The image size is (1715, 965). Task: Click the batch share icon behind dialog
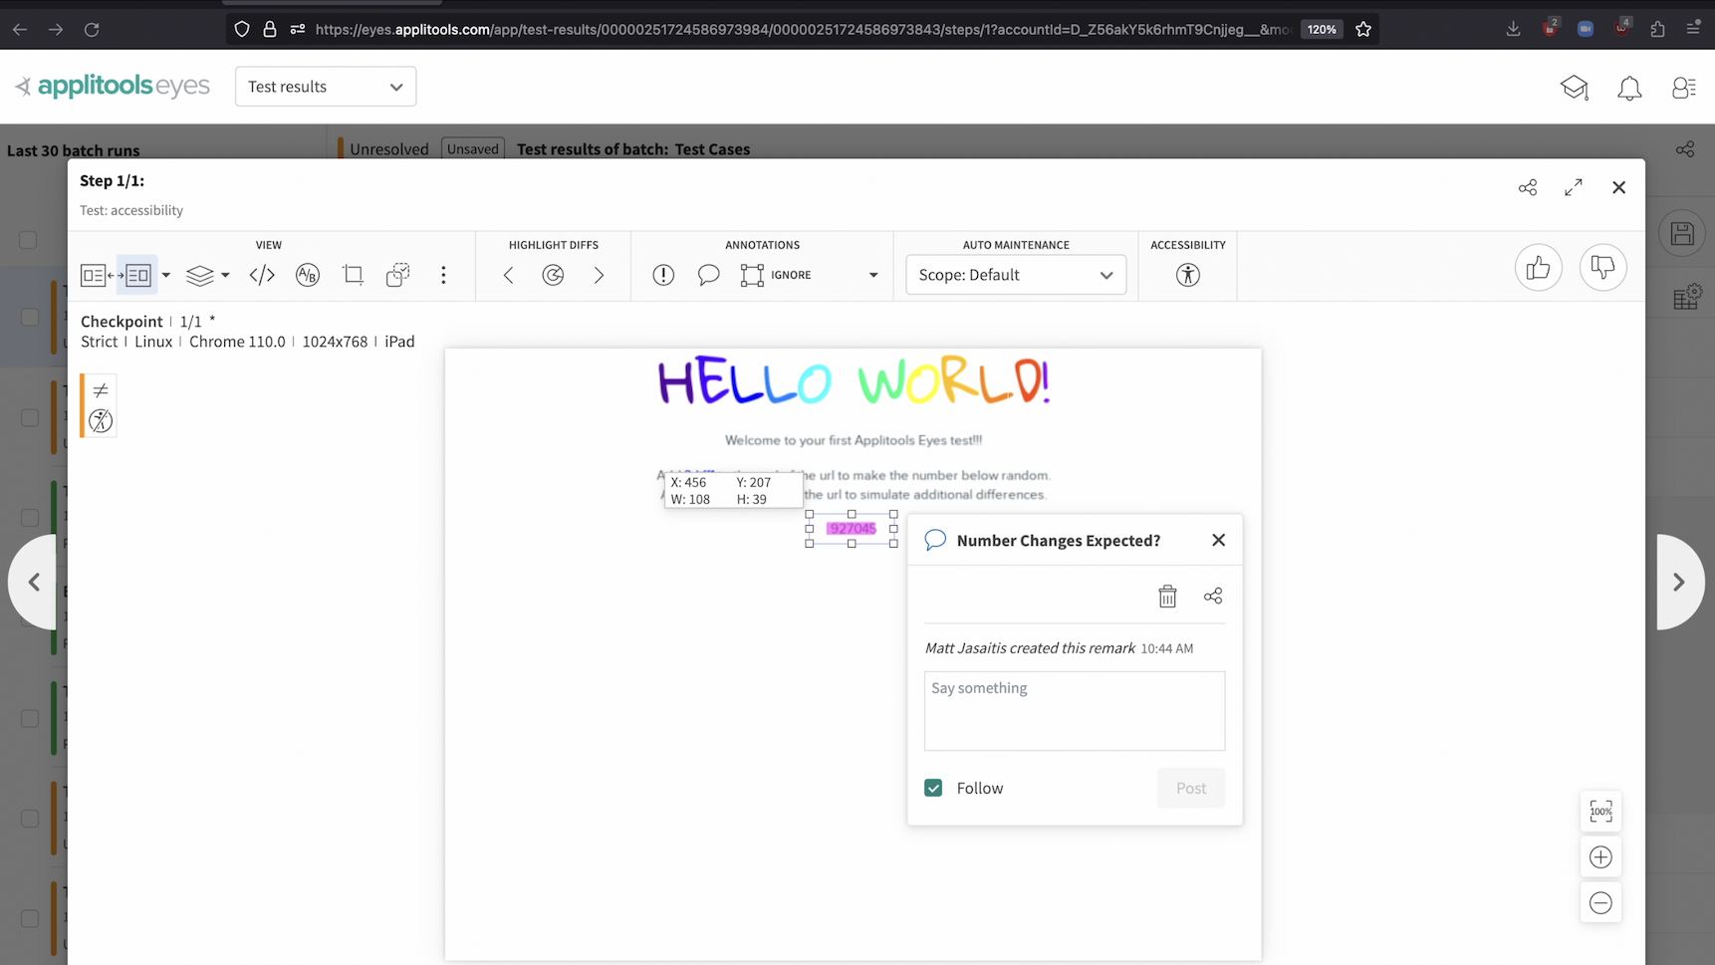(1685, 149)
